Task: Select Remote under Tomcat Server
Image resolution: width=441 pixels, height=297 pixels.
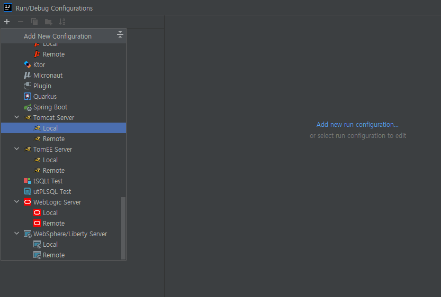Action: click(64, 138)
